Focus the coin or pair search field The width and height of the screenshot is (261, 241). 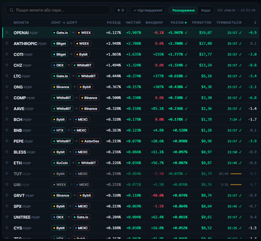tap(58, 10)
